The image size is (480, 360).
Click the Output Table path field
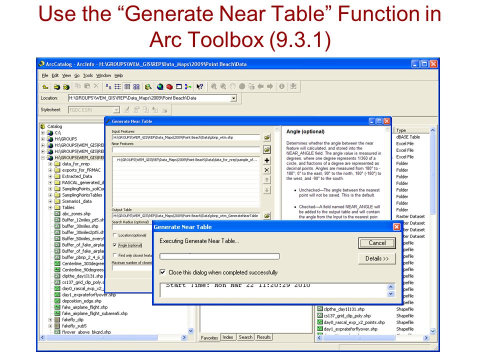tap(186, 216)
